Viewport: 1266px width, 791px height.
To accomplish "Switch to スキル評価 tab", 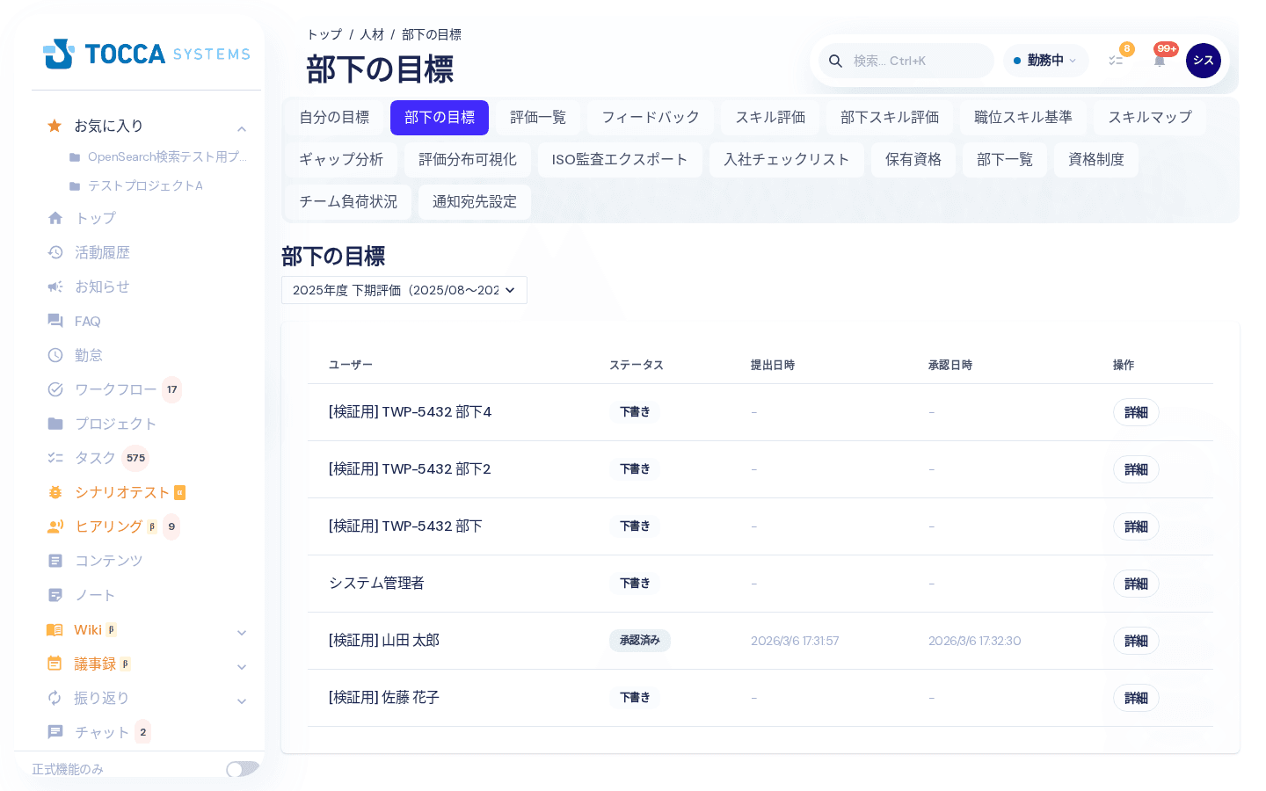I will tap(770, 118).
